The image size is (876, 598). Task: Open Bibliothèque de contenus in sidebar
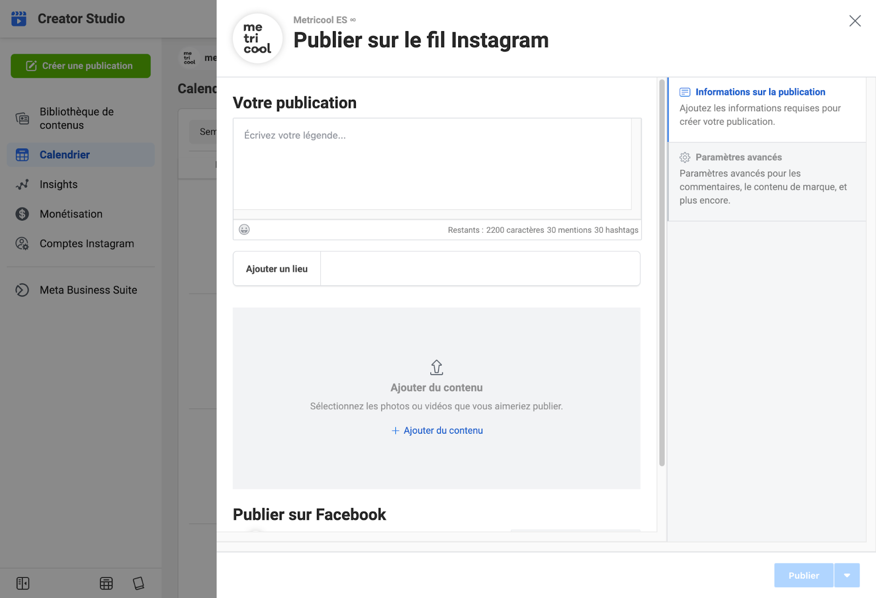pos(80,118)
